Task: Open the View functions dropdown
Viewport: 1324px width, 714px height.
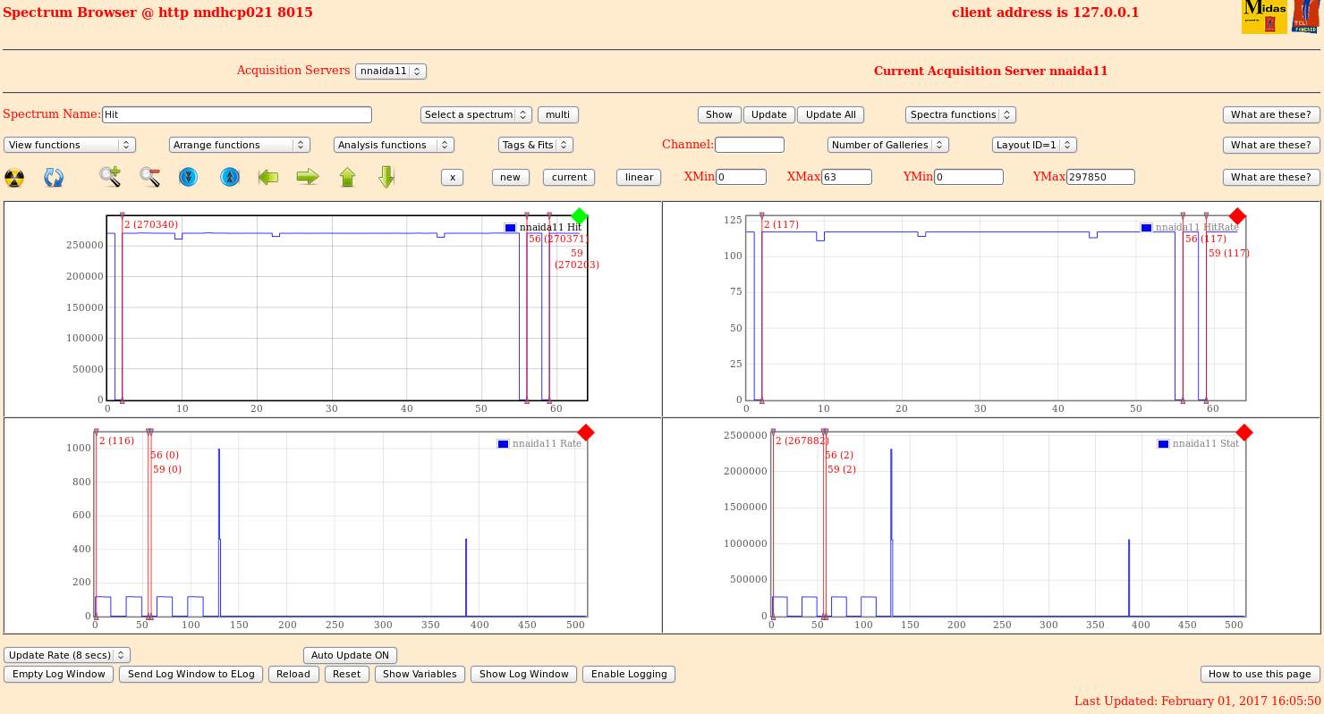Action: [x=70, y=145]
